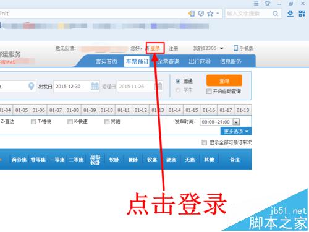Open the browser apps grid icon
Viewport: 309px width, 232px height.
302,14
